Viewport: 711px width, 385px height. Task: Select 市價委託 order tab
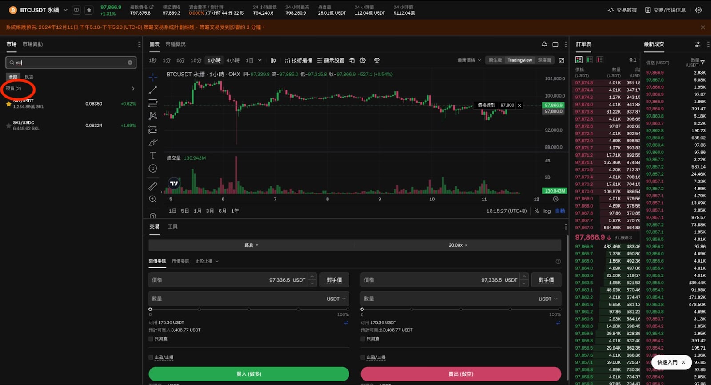click(x=180, y=261)
